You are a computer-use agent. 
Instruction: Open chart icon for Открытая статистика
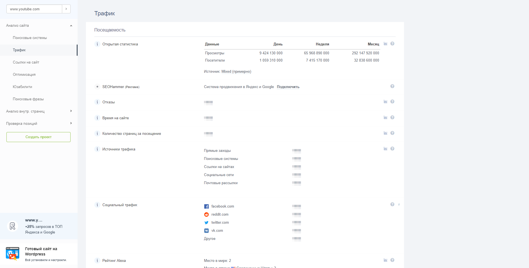pos(385,44)
